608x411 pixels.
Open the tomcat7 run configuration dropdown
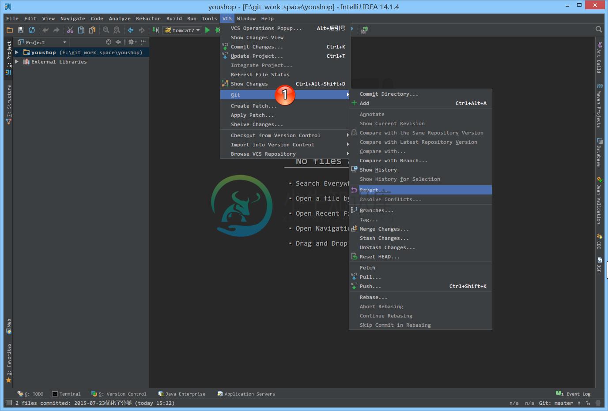(182, 30)
